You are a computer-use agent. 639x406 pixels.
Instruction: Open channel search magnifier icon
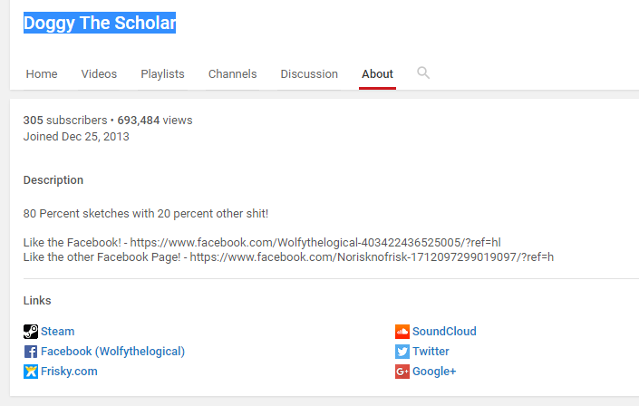click(x=423, y=73)
